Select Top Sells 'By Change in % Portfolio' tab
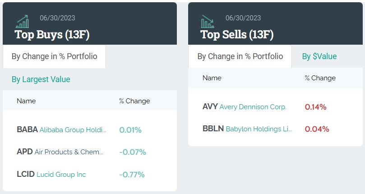Image resolution: width=365 pixels, height=194 pixels. coord(240,56)
